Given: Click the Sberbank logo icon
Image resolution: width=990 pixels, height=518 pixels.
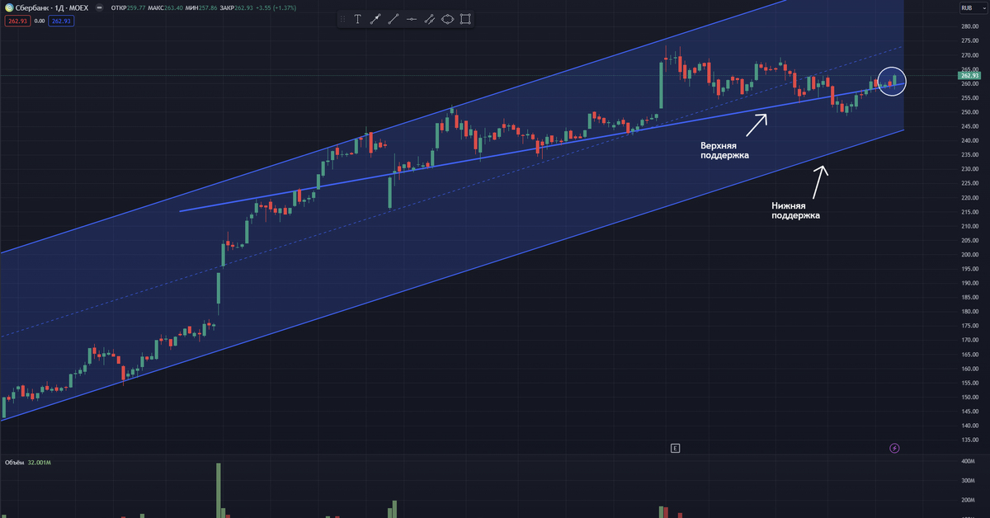Looking at the screenshot, I should click(9, 7).
